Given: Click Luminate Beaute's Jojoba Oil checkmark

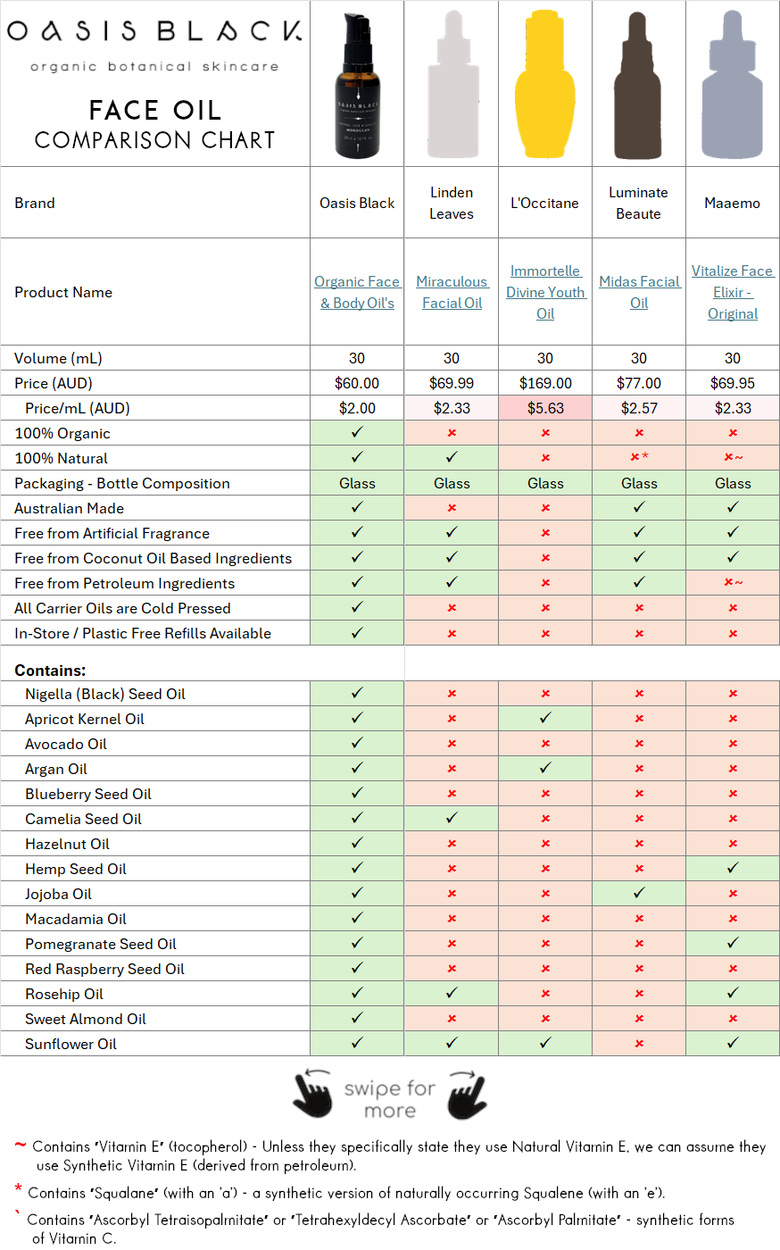Looking at the screenshot, I should tap(639, 894).
